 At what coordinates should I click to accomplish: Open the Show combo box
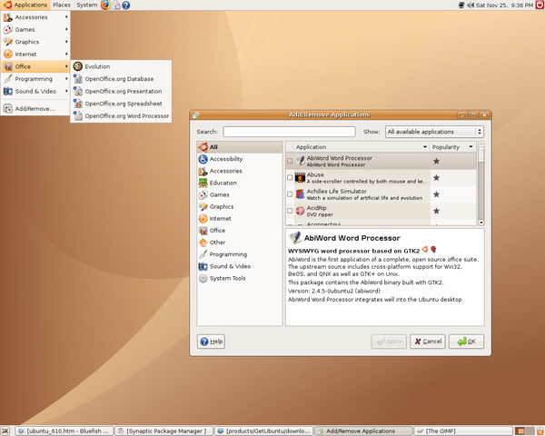pyautogui.click(x=434, y=132)
